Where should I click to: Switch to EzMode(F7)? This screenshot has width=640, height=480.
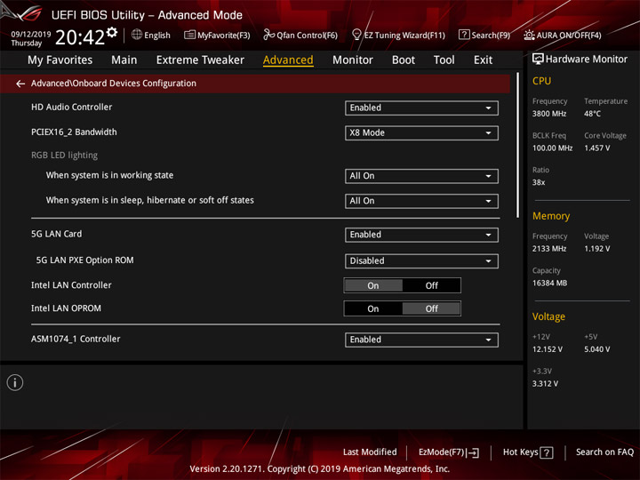[x=449, y=452]
